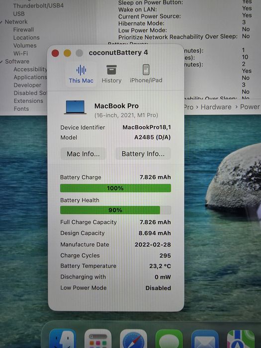Screen dimensions: 261x348
Task: Click the Low Power Mode value Disabled
Action: [158, 288]
